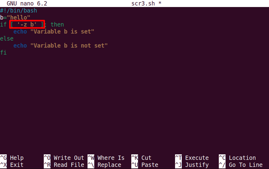
Task: Click the scr3.sh filename in title bar
Action: [x=143, y=4]
